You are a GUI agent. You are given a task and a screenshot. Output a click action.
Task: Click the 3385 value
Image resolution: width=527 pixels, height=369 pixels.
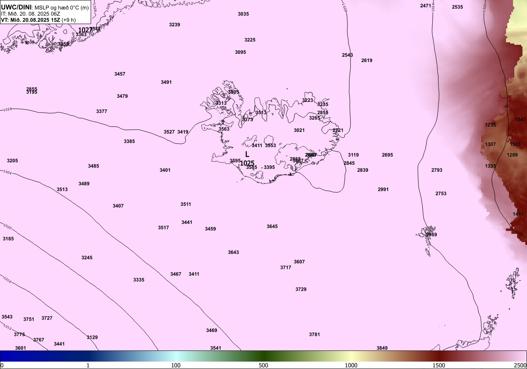129,141
